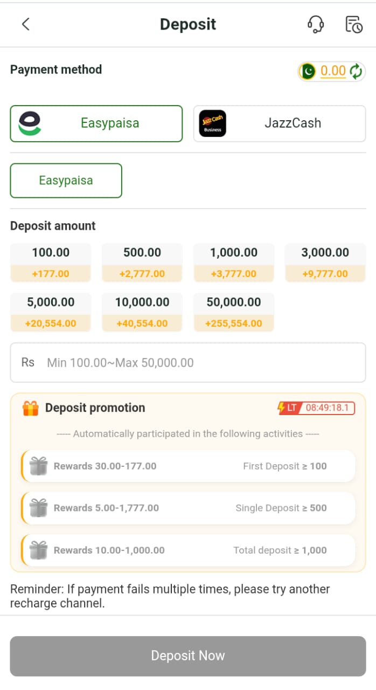Choose the 3,000.00 deposit amount
376x690 pixels.
pos(325,263)
